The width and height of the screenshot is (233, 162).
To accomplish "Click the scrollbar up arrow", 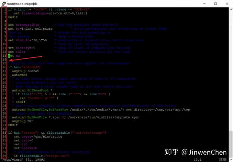I will pyautogui.click(x=231, y=9).
